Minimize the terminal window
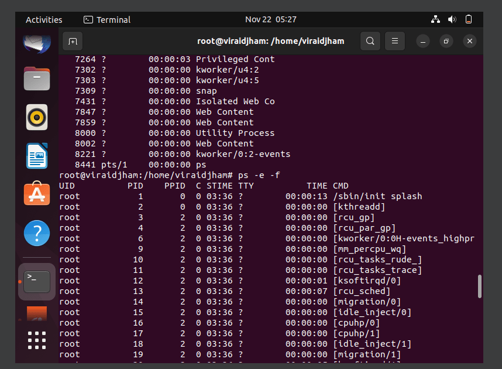 423,41
